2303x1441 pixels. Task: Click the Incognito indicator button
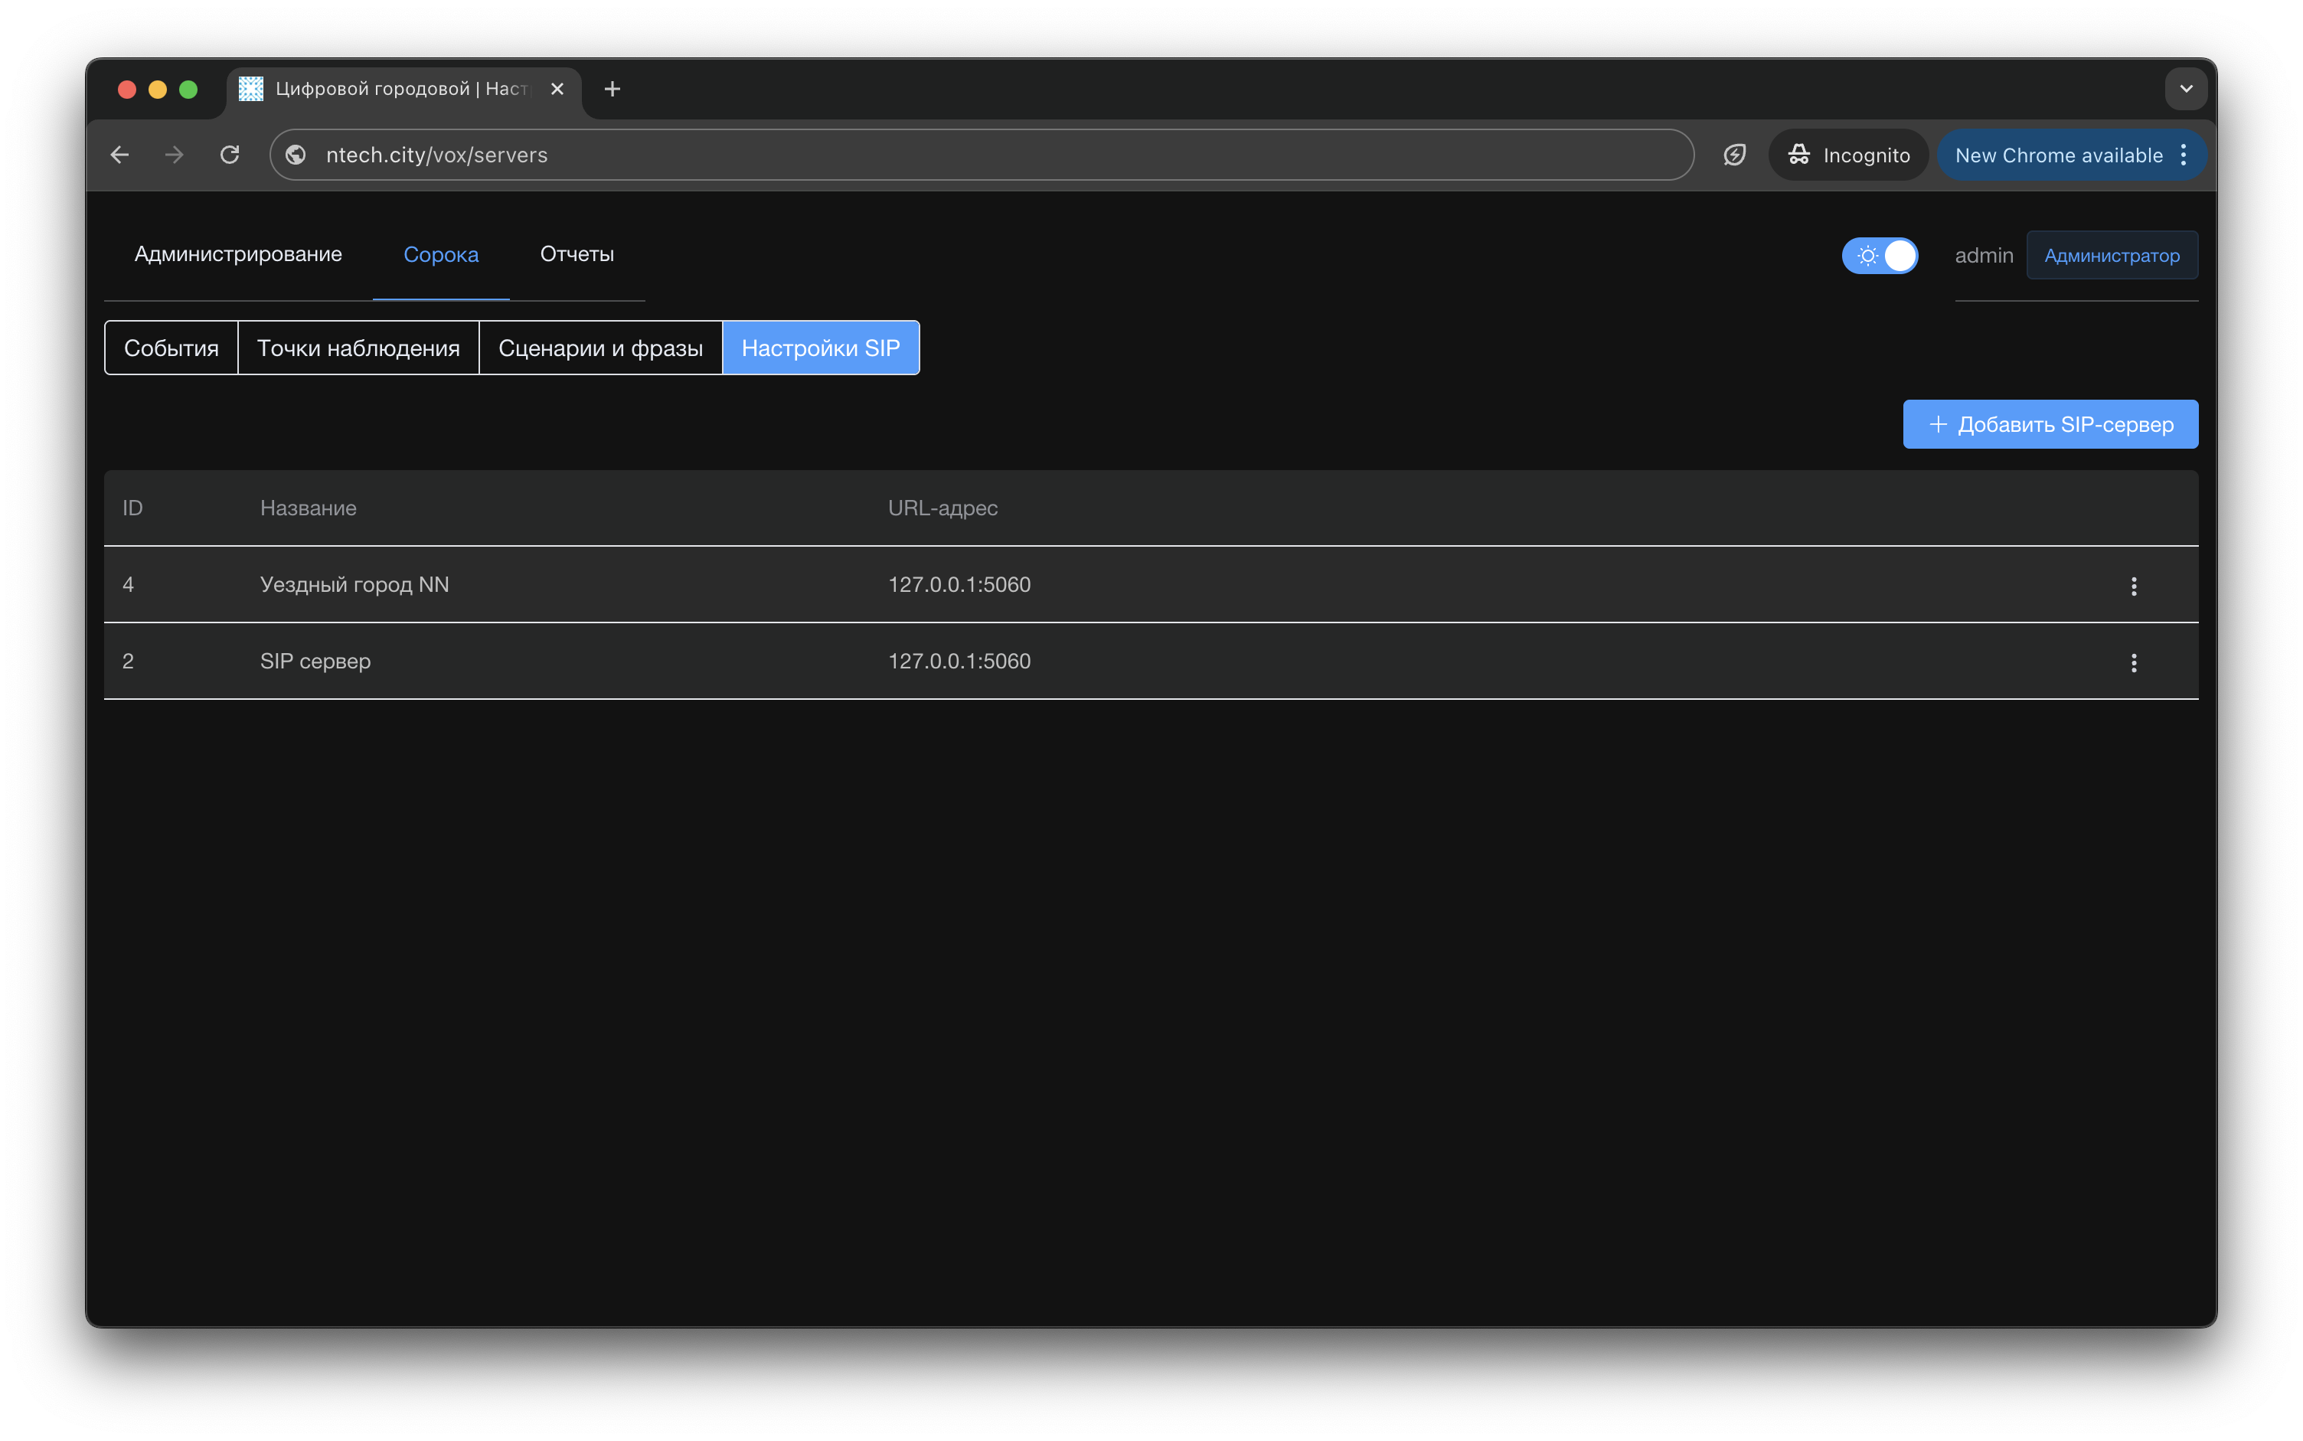coord(1847,155)
